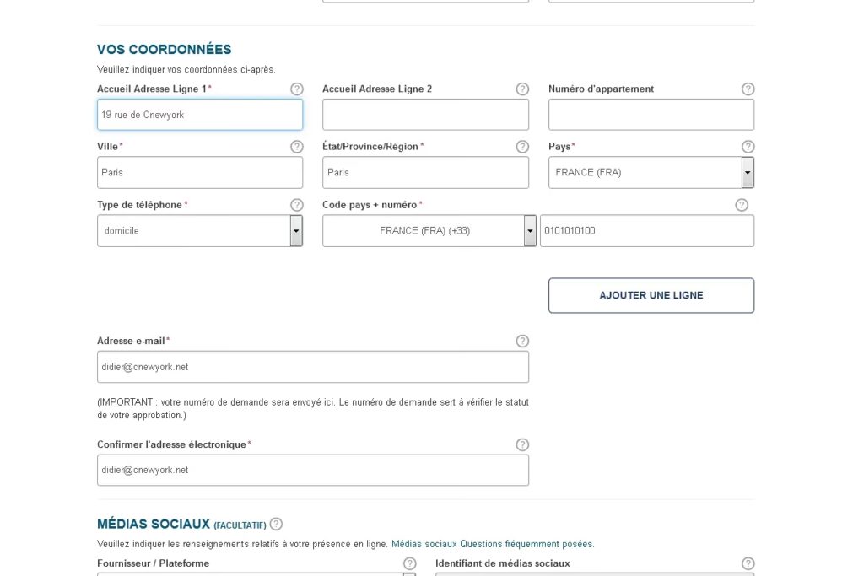Click the Numéro d'appartement input field
The image size is (864, 576).
pos(651,115)
